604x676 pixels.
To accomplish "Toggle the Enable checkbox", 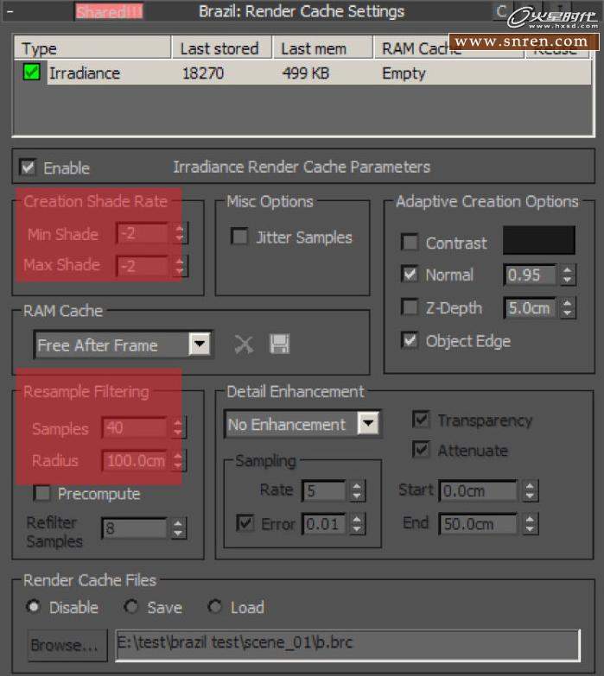I will 28,167.
